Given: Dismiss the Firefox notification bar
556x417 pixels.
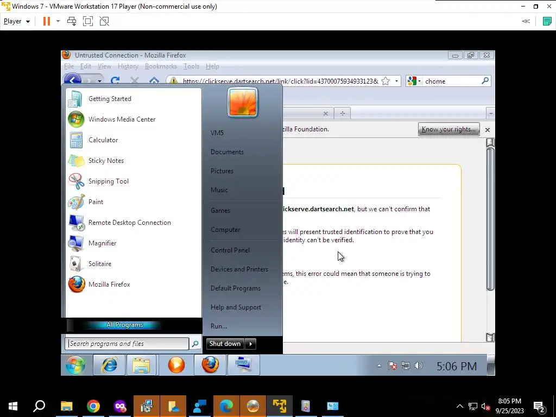Looking at the screenshot, I should [488, 130].
